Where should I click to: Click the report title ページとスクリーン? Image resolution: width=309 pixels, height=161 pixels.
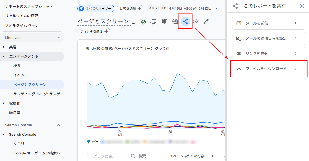click(x=106, y=22)
